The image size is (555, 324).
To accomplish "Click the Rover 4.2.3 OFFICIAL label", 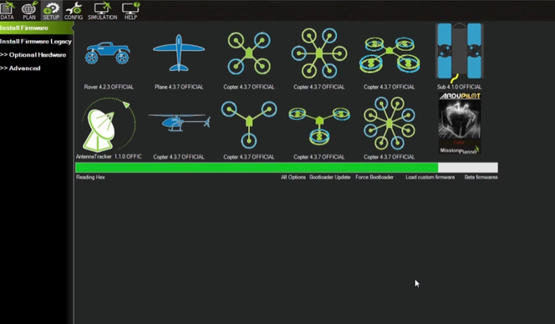I will 109,87.
